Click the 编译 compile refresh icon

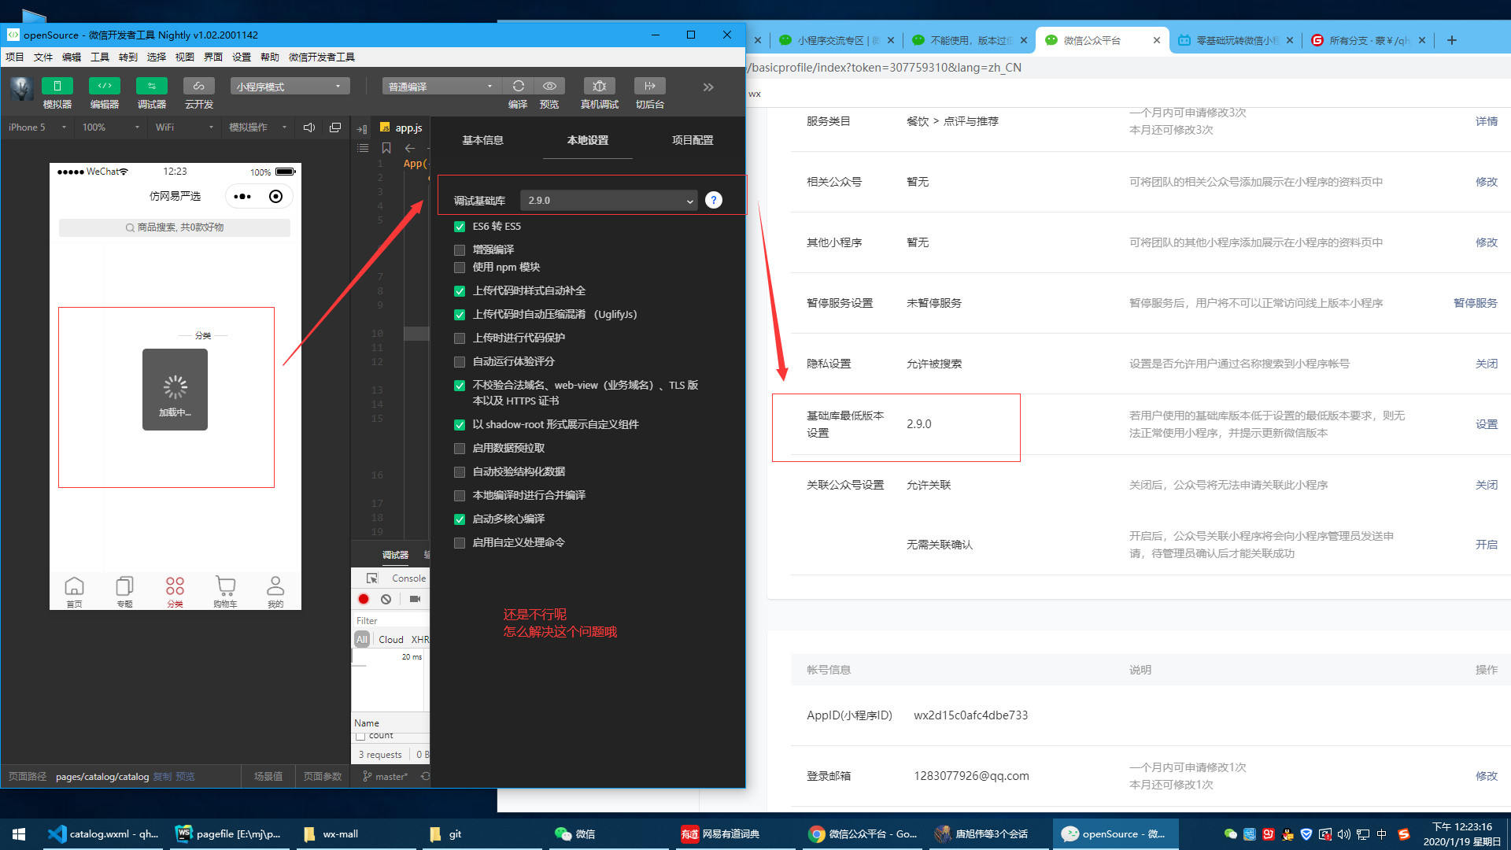[518, 86]
